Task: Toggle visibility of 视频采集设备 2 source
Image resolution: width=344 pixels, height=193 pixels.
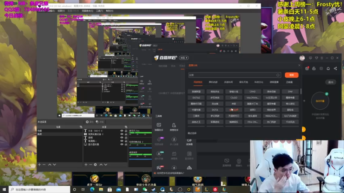Action: 122,134
